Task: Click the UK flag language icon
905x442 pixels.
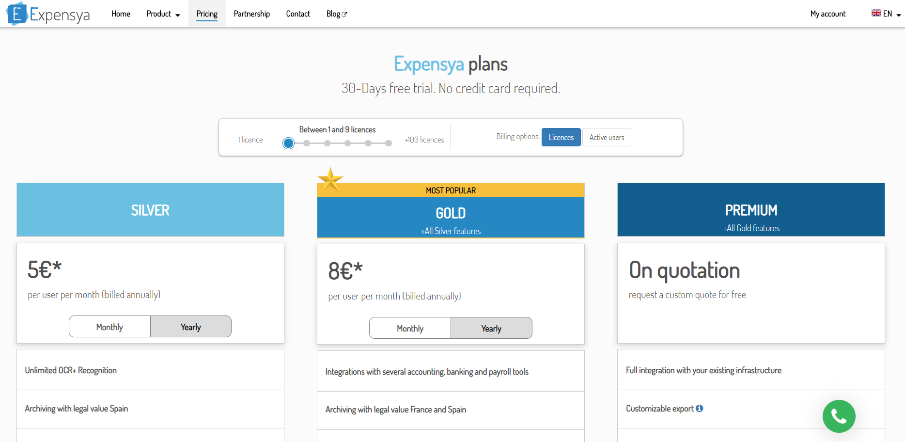Action: coord(876,13)
